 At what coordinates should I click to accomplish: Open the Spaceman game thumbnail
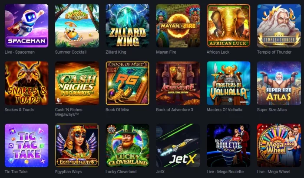click(26, 26)
